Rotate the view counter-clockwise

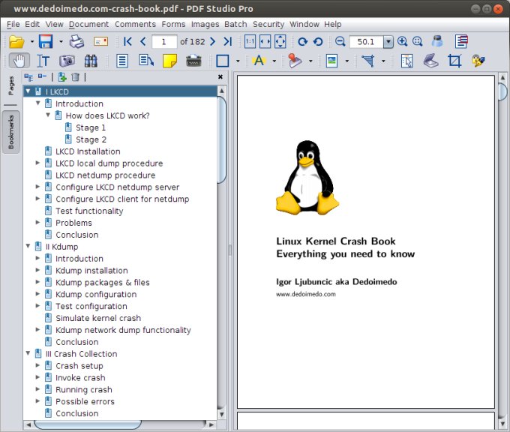click(x=318, y=42)
